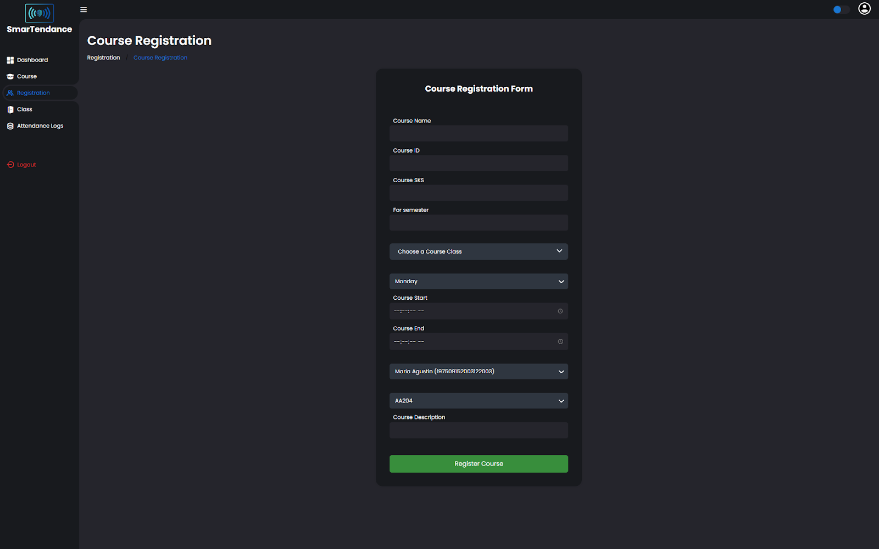
Task: Focus the For semester input field
Action: pyautogui.click(x=479, y=222)
